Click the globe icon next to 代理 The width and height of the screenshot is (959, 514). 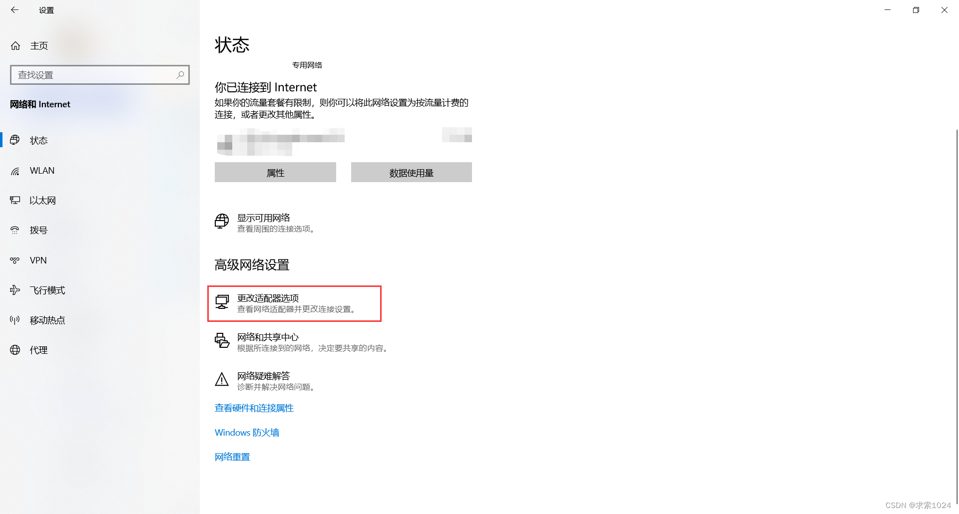15,350
